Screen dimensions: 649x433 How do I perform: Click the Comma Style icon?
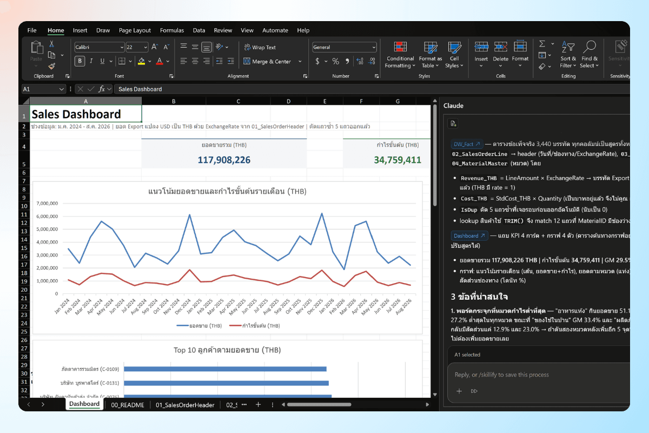point(347,61)
